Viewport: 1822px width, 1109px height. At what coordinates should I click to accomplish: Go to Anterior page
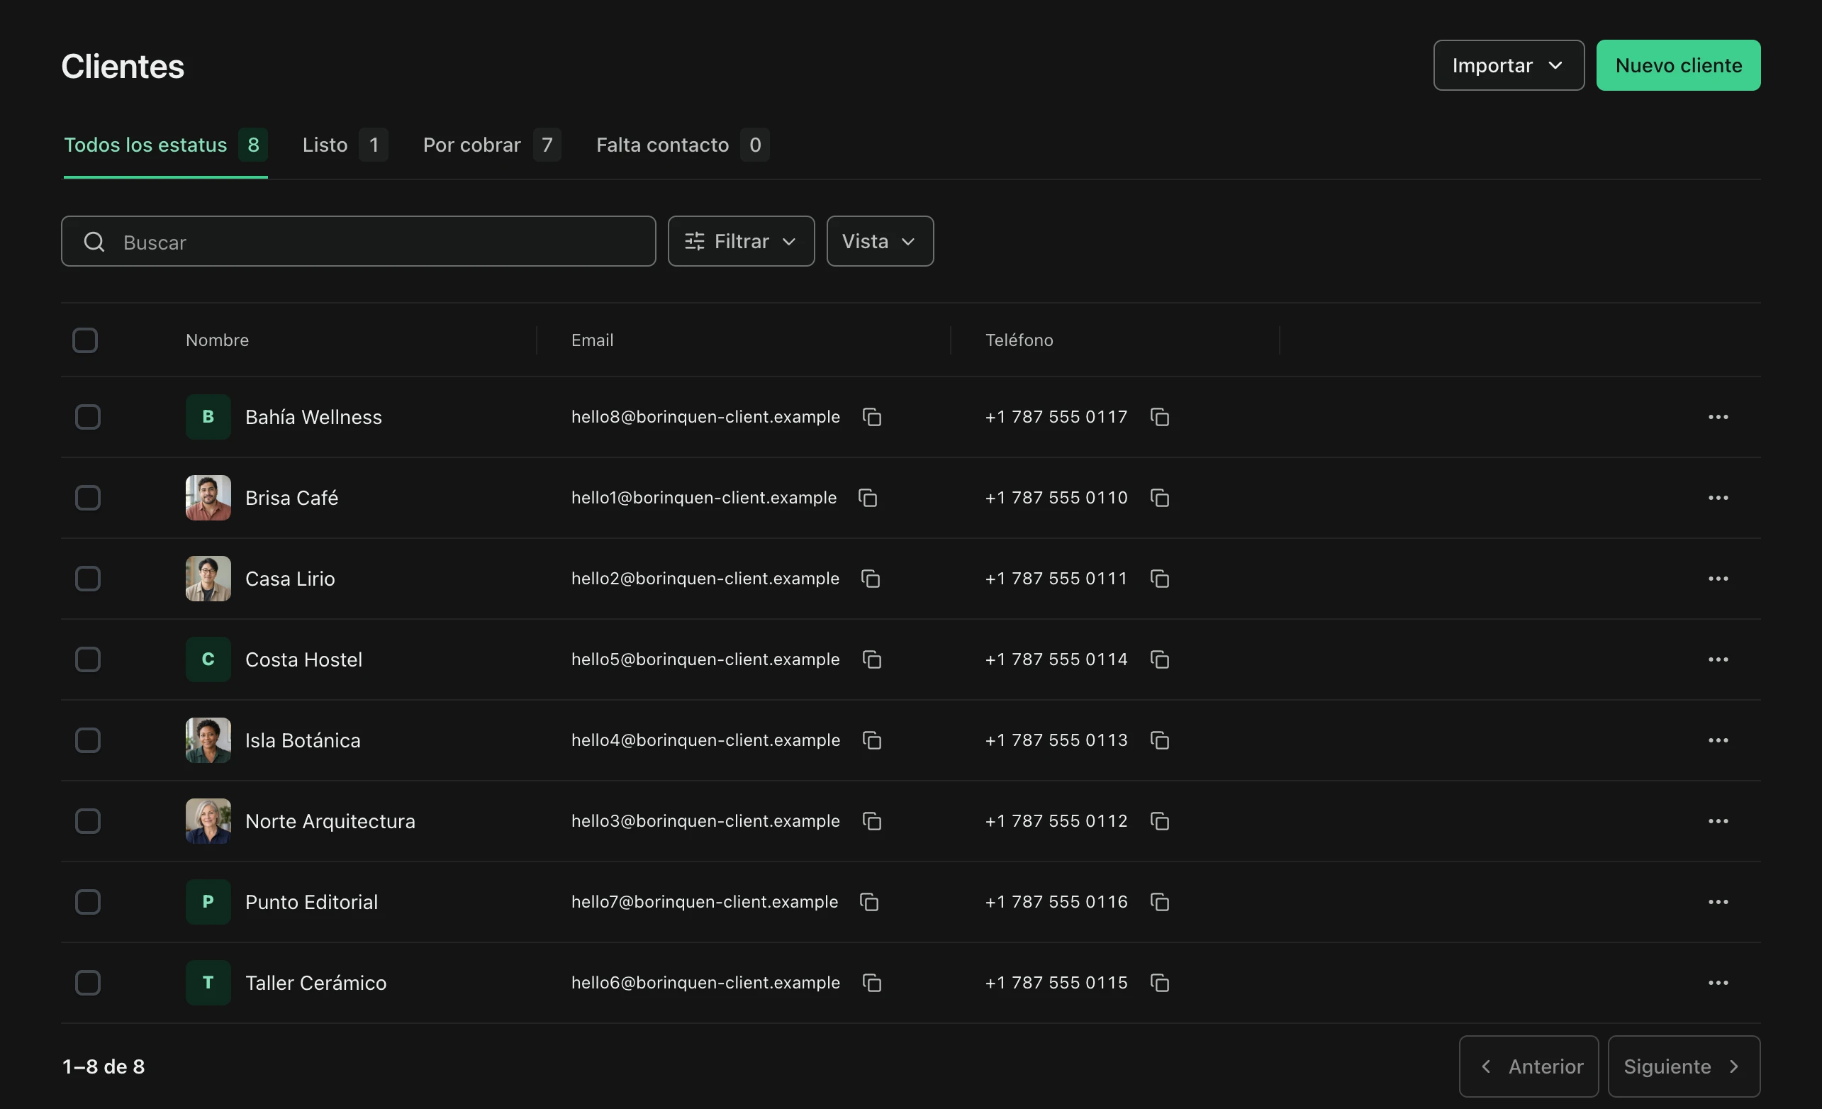coord(1528,1066)
